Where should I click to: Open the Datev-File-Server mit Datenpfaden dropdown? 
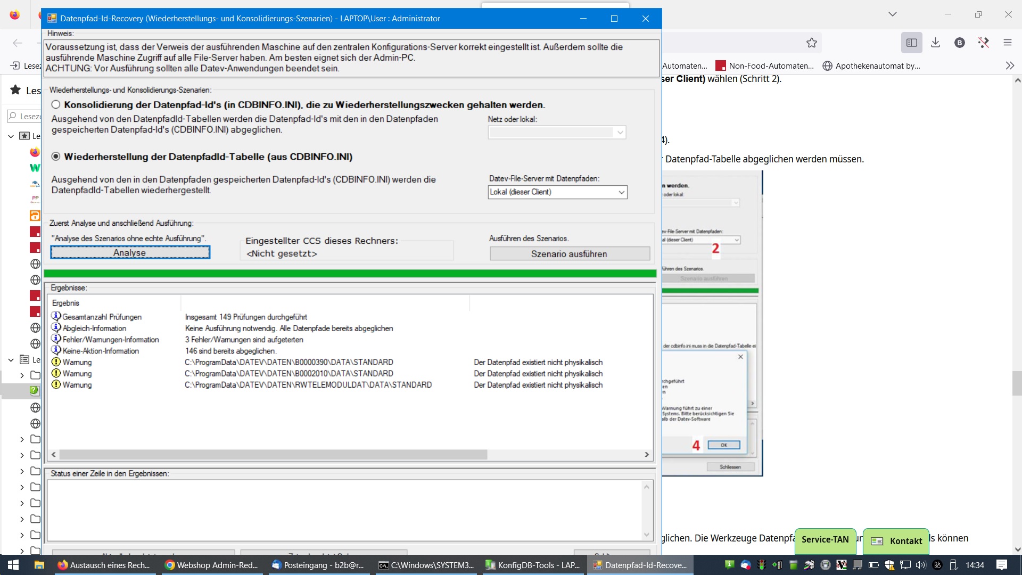(557, 192)
